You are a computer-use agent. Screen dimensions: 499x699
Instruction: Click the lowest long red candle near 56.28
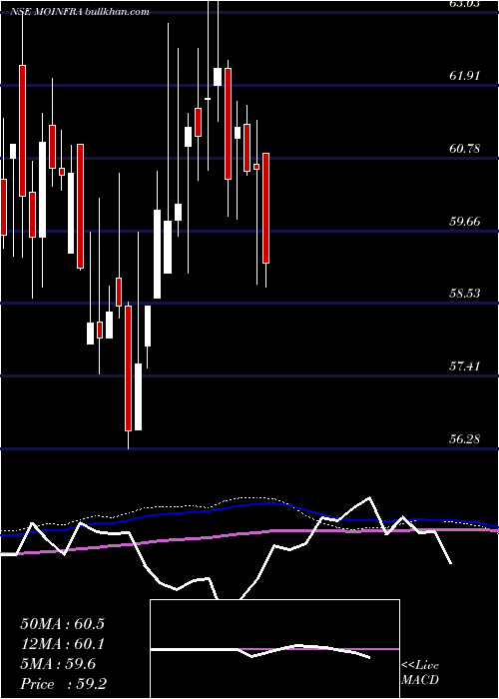tap(129, 368)
